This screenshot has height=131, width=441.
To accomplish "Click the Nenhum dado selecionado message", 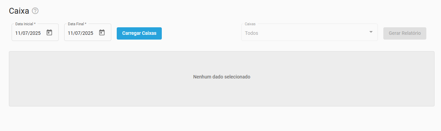I will pos(222,77).
